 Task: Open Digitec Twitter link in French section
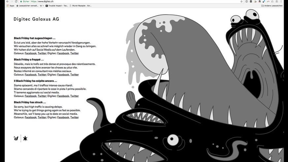(x=75, y=75)
